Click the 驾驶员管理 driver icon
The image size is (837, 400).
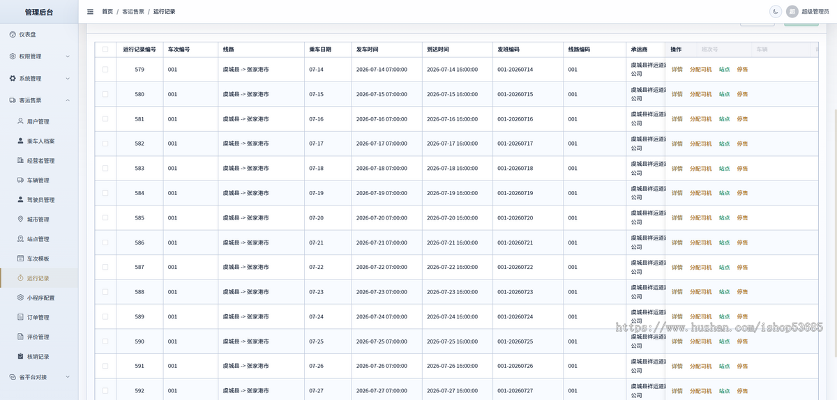20,199
